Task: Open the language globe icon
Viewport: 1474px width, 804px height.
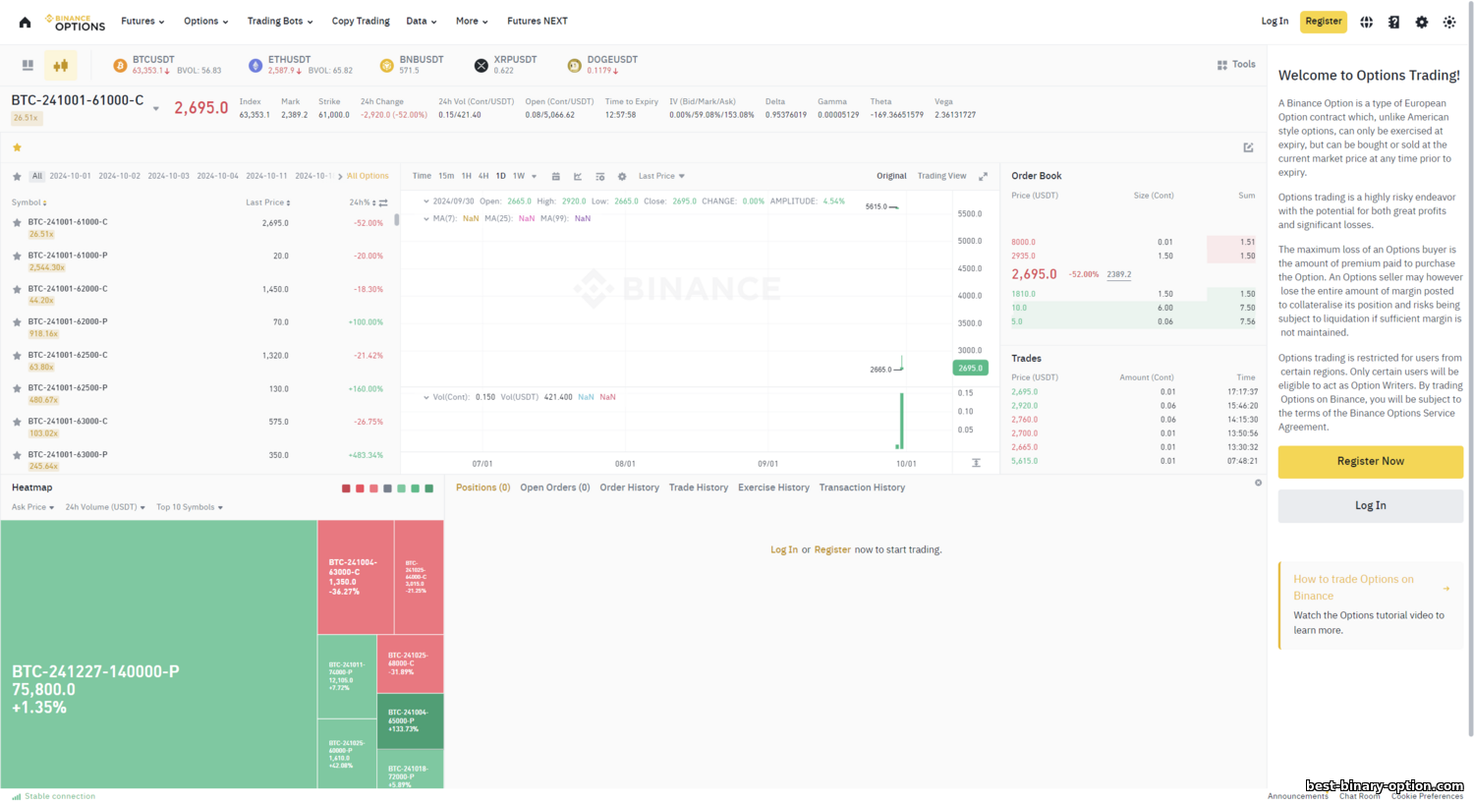Action: click(1366, 22)
